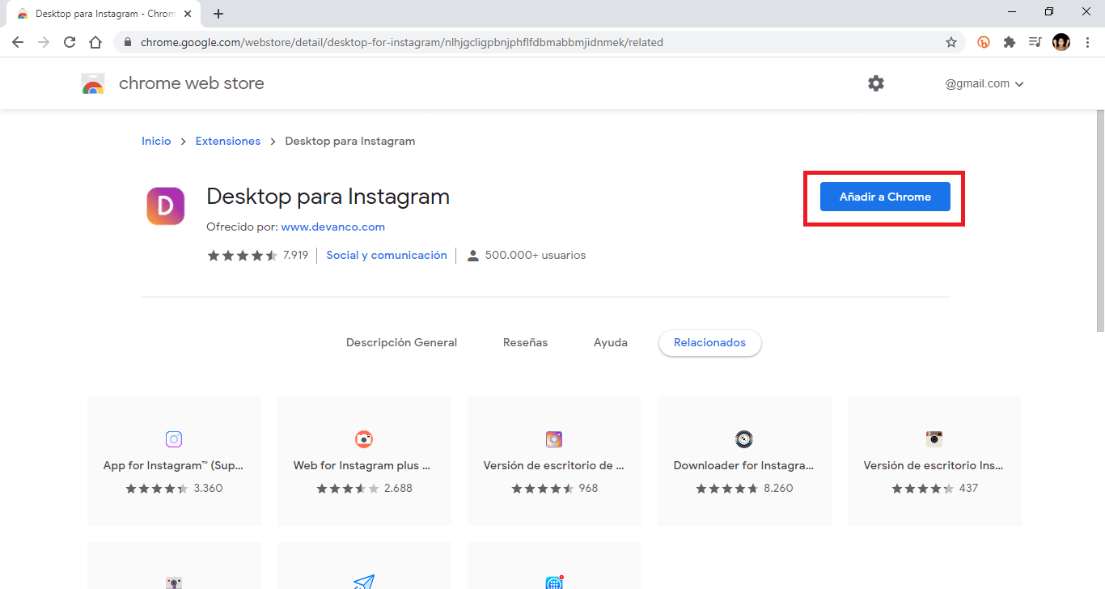Follow the Inicio breadcrumb link
This screenshot has height=589, width=1105.
156,141
